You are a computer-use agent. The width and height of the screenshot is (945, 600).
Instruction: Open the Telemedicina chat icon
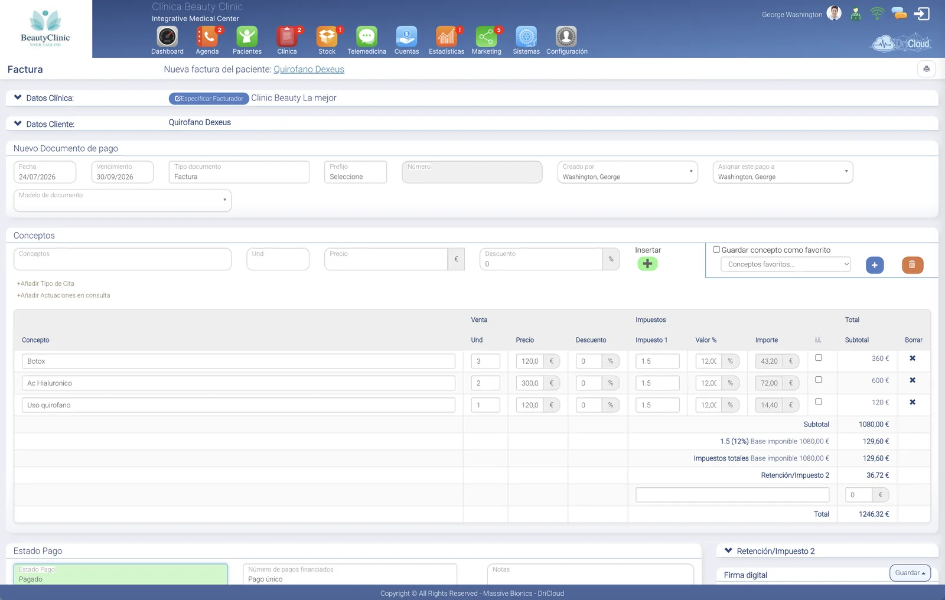point(367,37)
